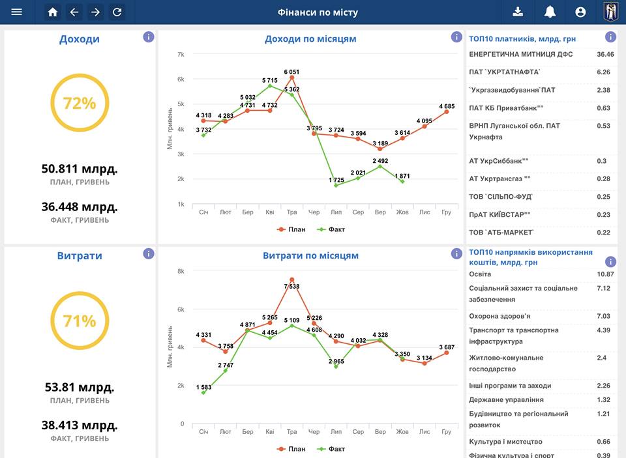
Task: Go to the home page
Action: pos(53,12)
